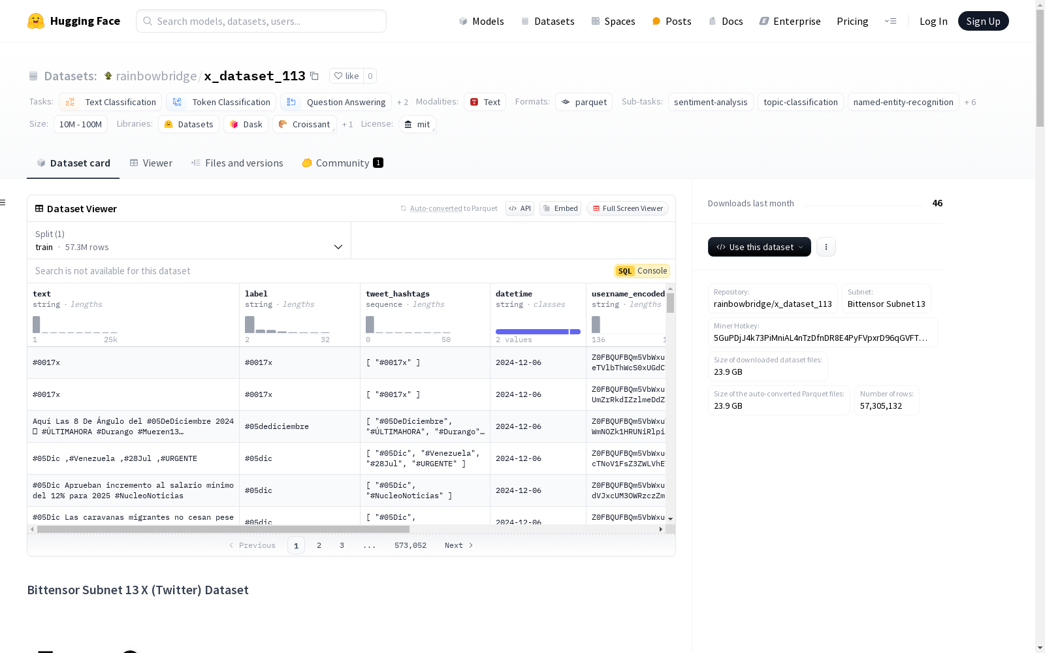
Task: Click the named-entity-recognition sub-task tag
Action: [x=903, y=103]
